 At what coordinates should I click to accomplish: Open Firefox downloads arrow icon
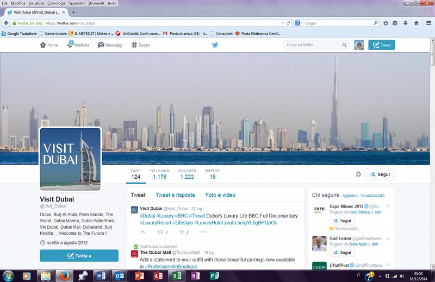pyautogui.click(x=406, y=23)
